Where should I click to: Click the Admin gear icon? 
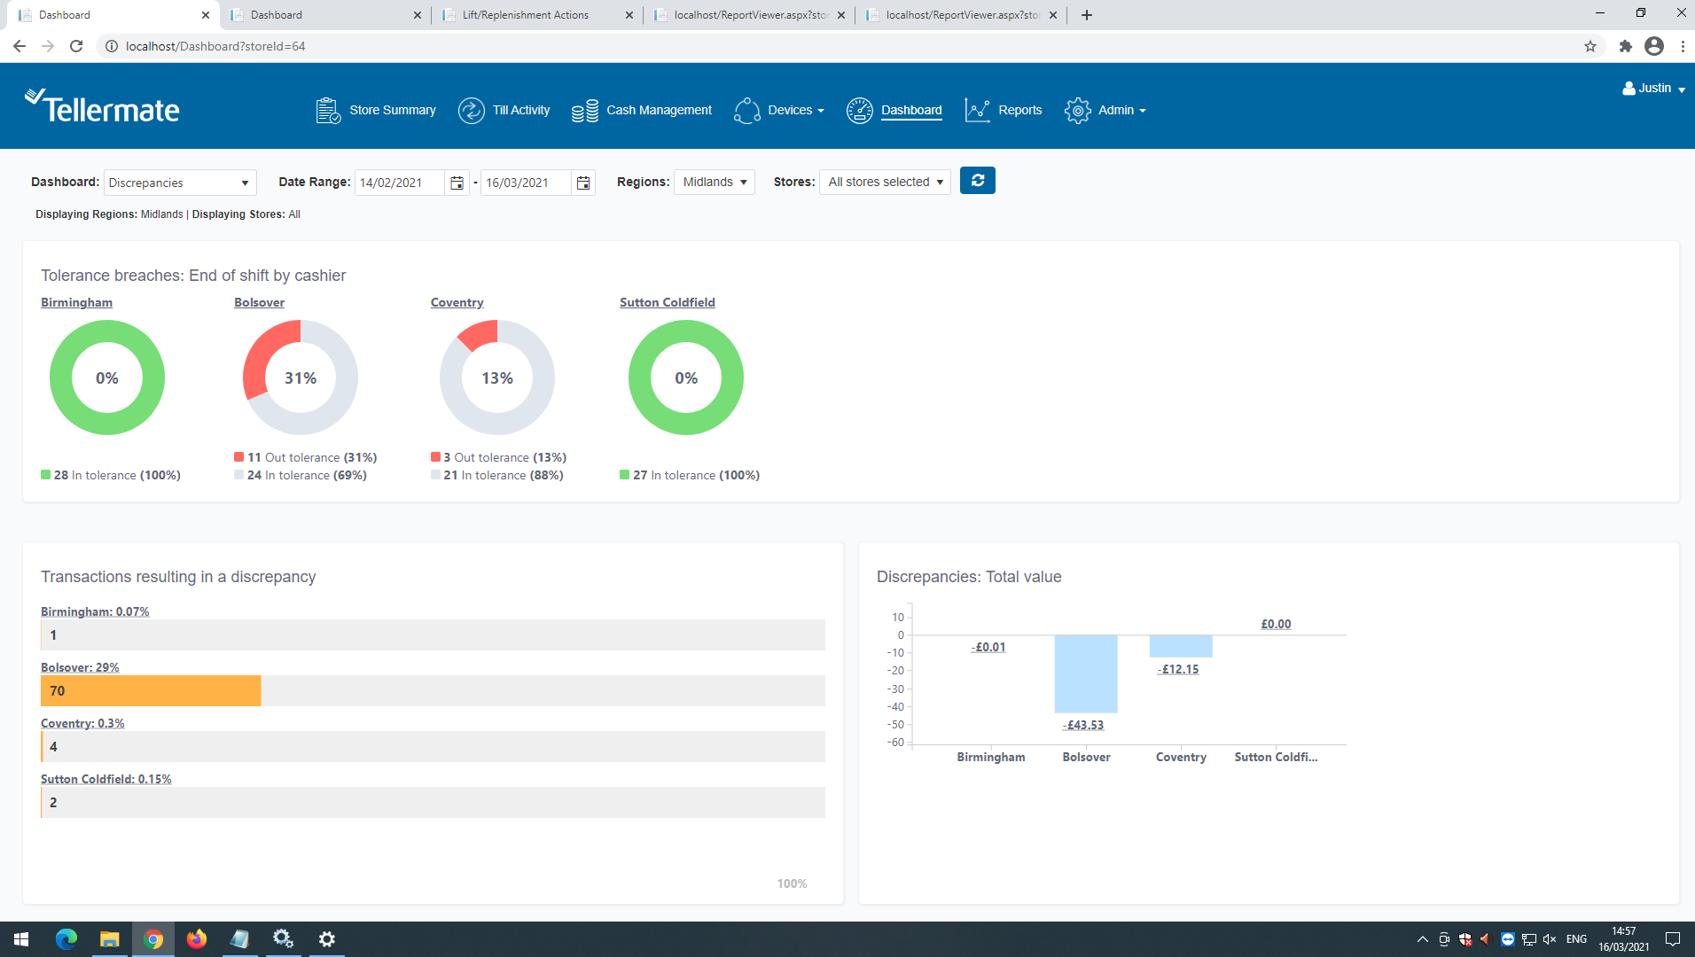pos(1077,111)
